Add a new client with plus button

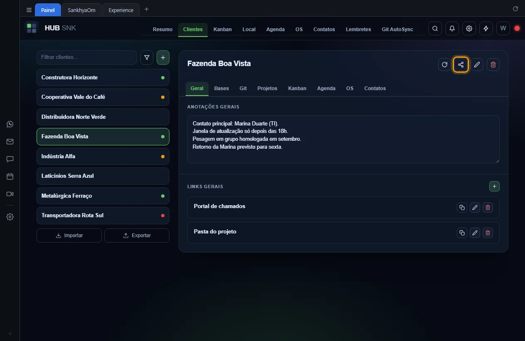(163, 58)
